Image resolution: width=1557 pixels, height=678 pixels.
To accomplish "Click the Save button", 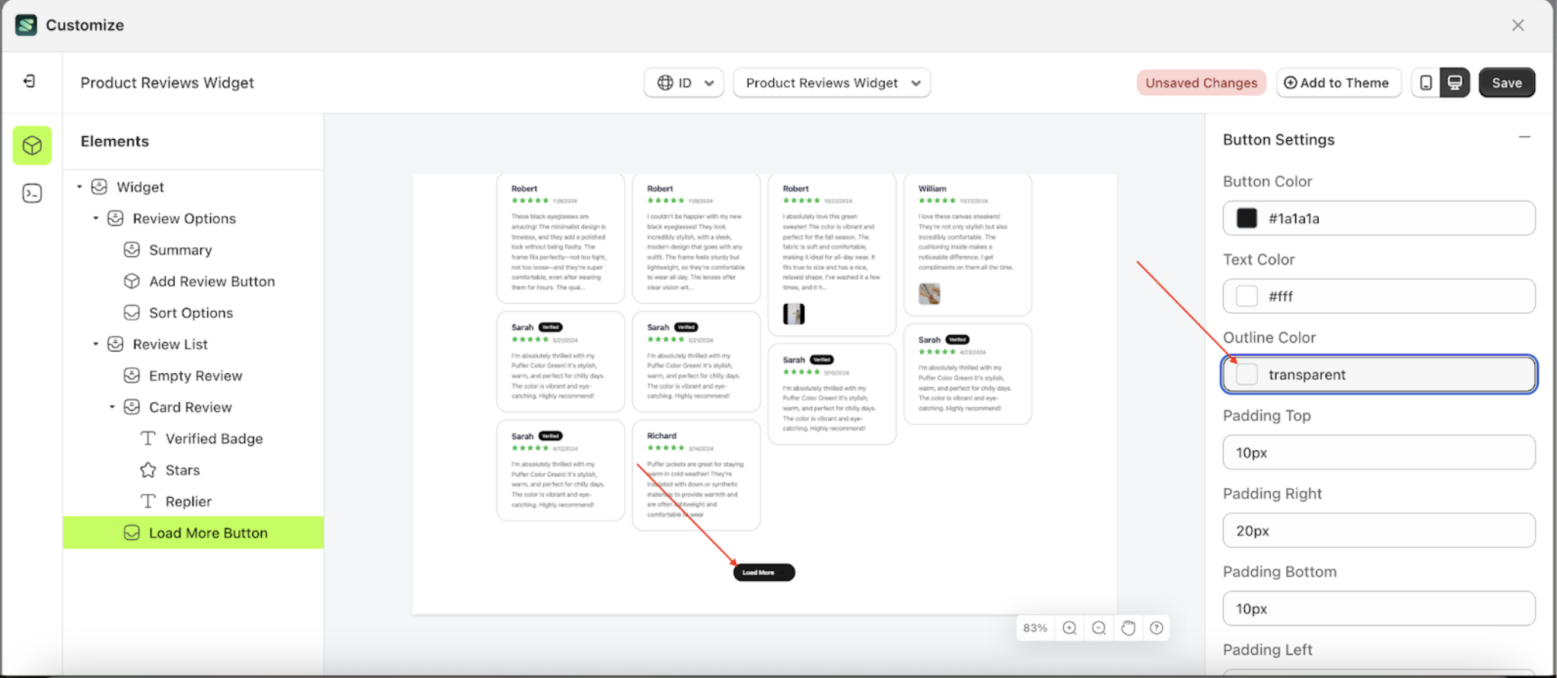I will (1506, 83).
